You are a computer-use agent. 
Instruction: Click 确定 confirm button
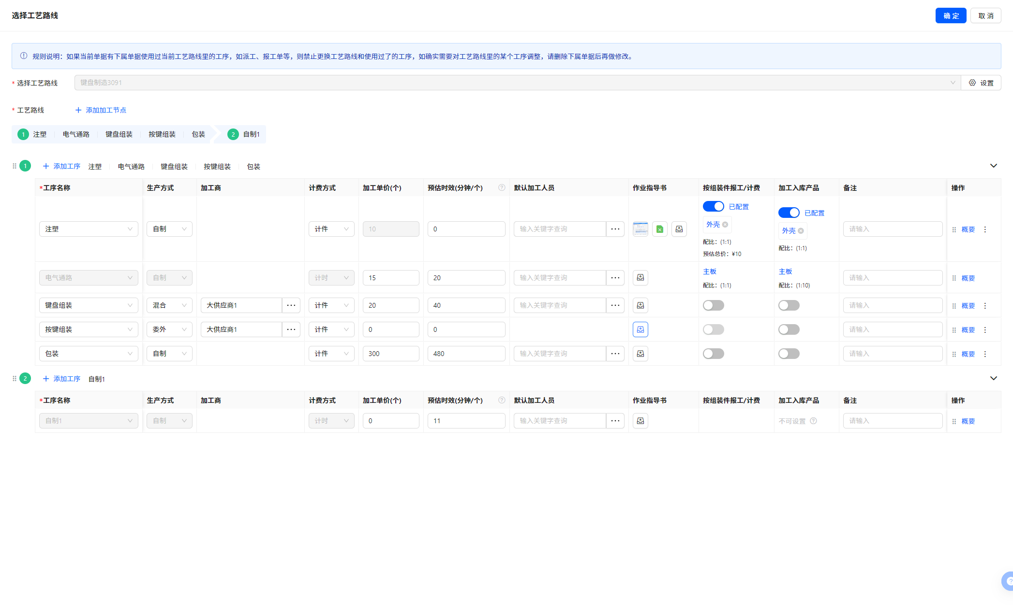950,15
